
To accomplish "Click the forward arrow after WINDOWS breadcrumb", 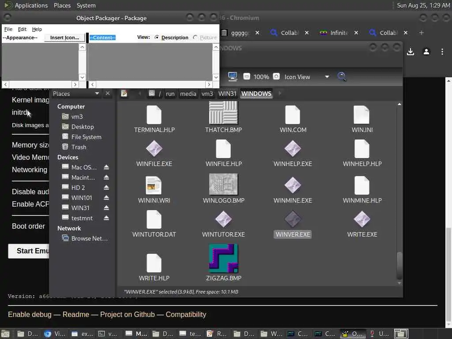I will click(279, 94).
